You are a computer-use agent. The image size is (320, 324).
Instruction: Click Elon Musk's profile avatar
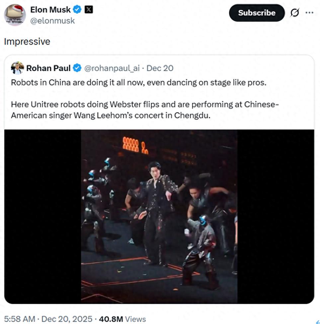[15, 15]
